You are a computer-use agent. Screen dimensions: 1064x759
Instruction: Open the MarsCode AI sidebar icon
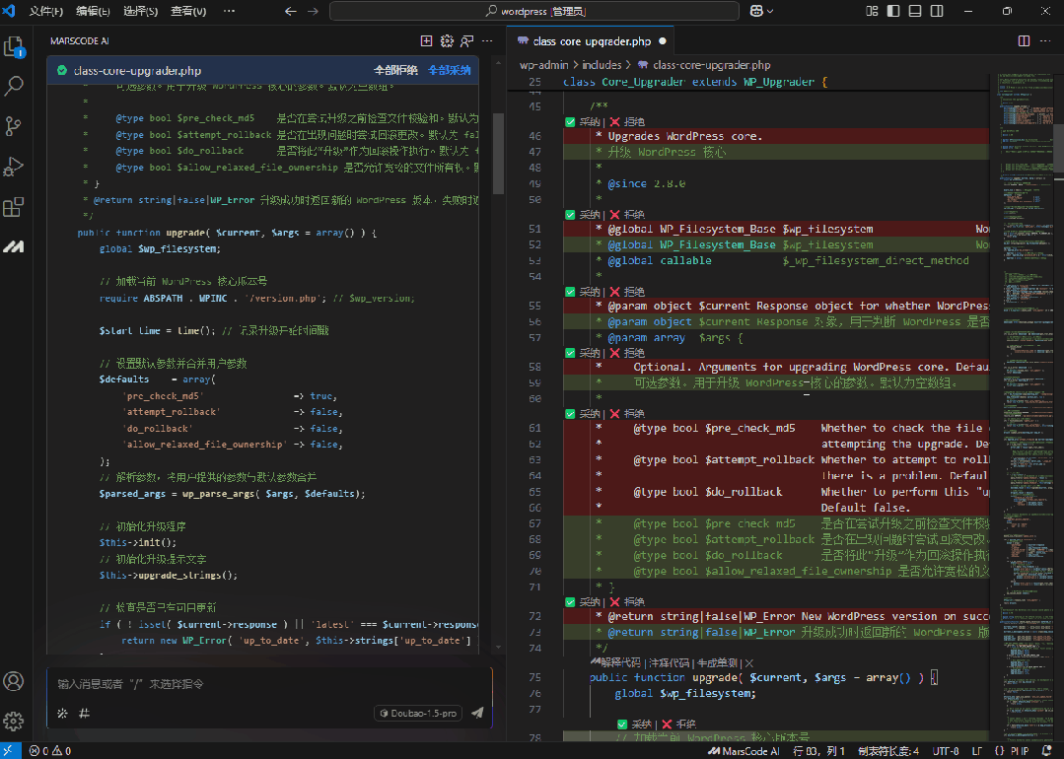[14, 246]
